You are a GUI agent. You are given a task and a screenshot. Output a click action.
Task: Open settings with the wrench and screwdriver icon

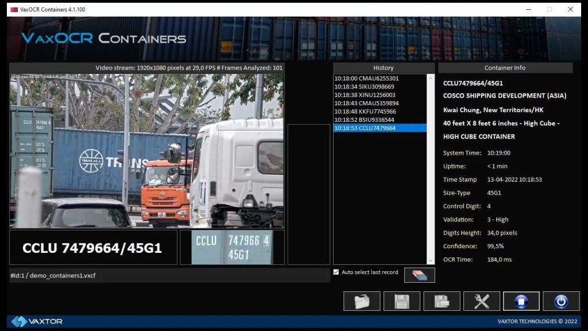tap(481, 301)
